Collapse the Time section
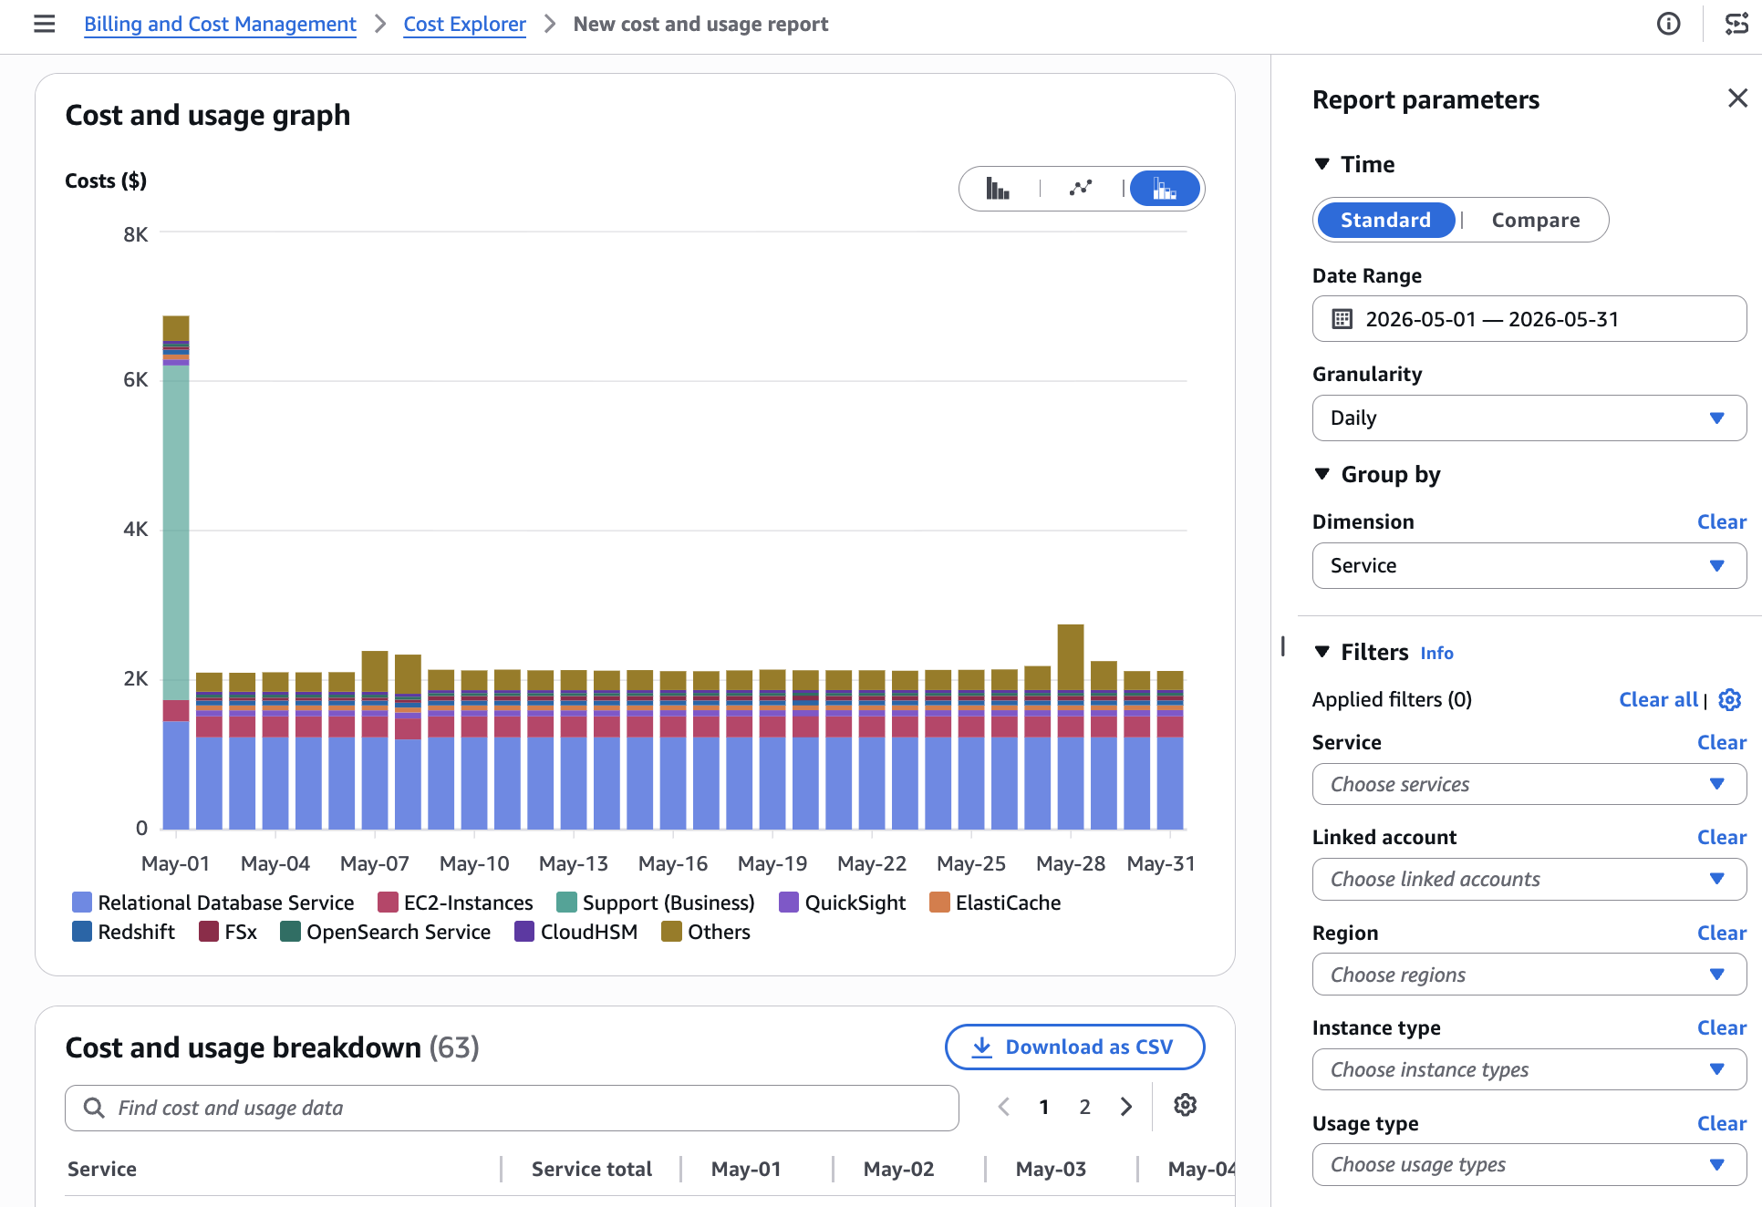 (x=1322, y=164)
